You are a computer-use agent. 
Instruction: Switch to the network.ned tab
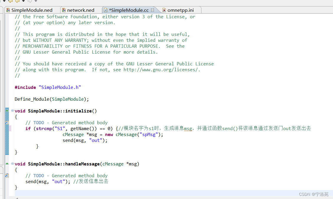81,10
